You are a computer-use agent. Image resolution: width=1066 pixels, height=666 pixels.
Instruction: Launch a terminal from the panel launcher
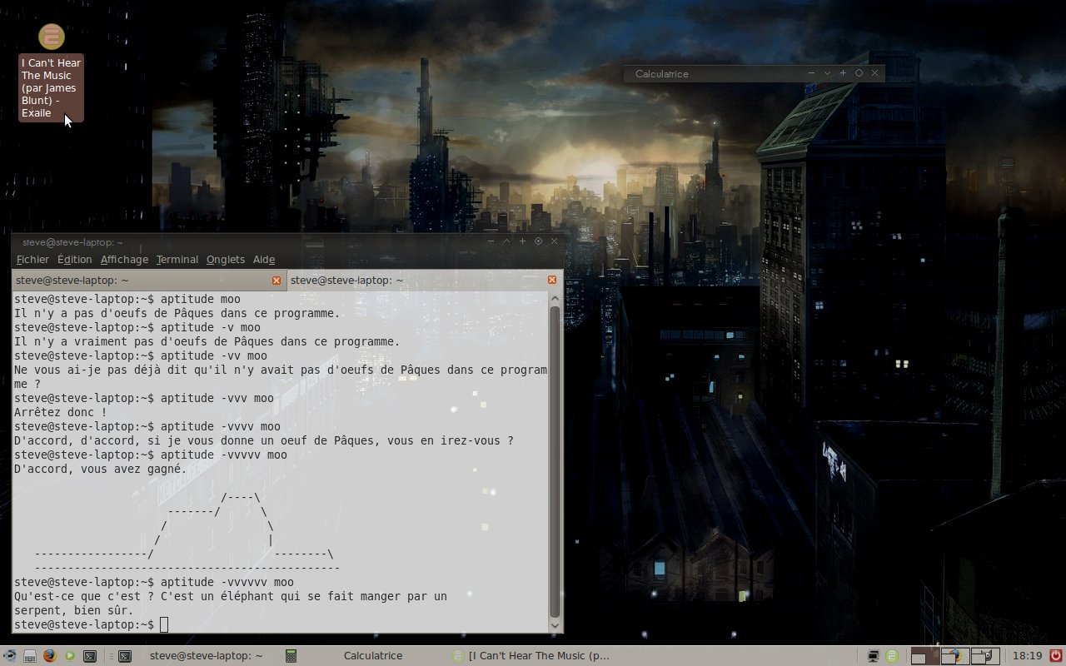90,655
